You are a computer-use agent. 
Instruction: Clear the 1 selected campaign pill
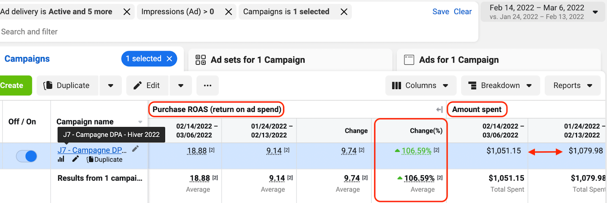(170, 59)
